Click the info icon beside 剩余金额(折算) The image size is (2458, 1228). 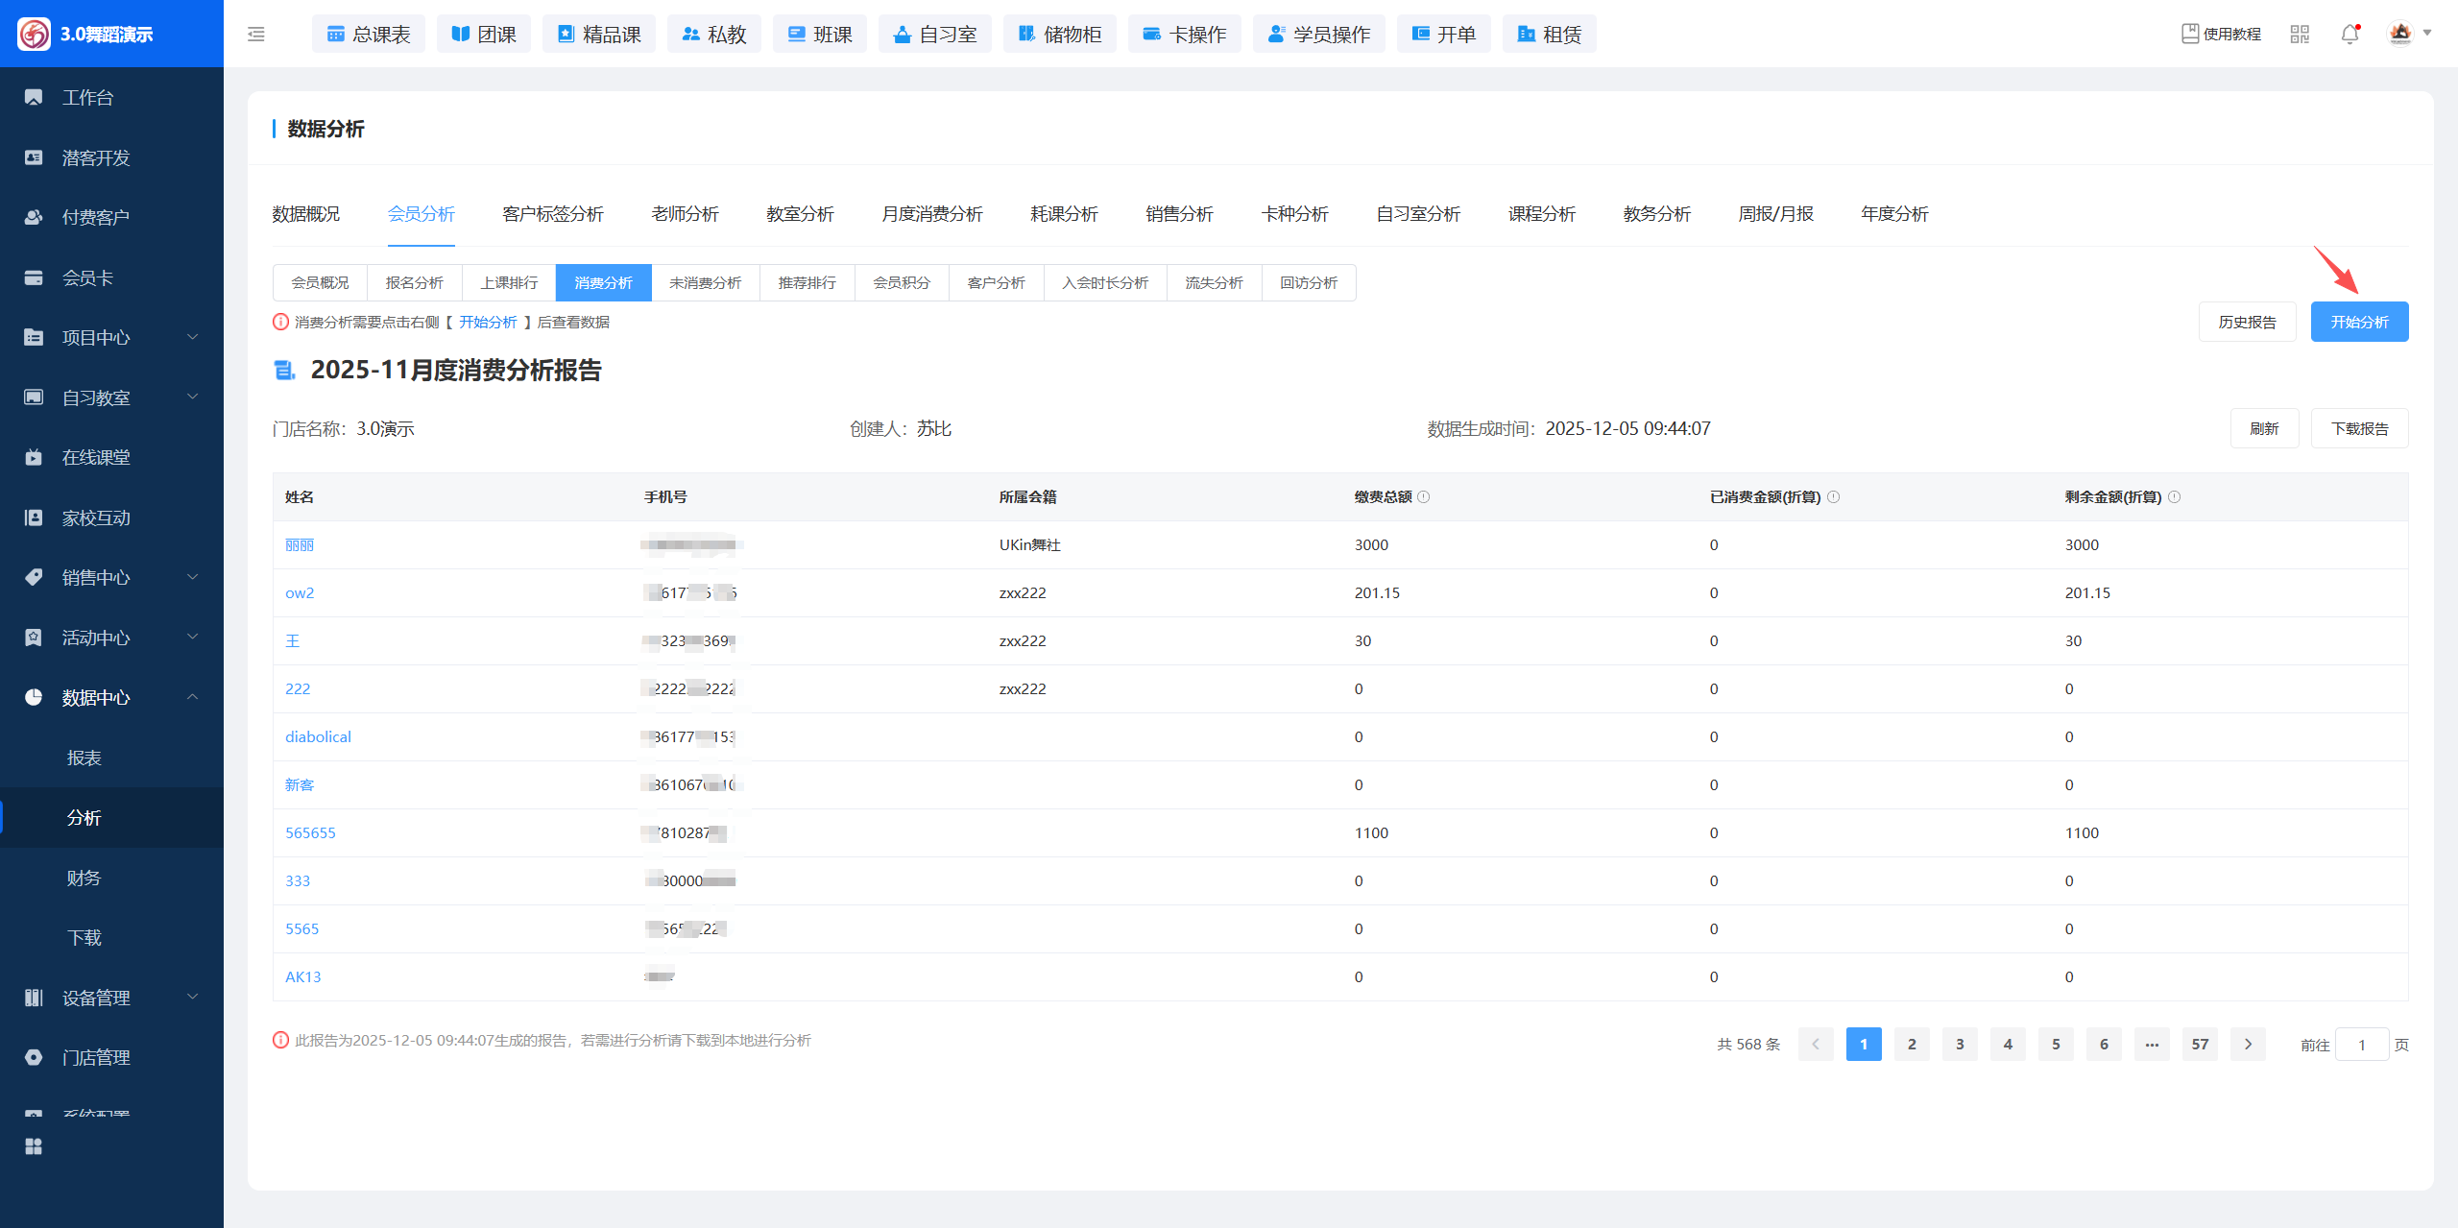coord(2175,497)
